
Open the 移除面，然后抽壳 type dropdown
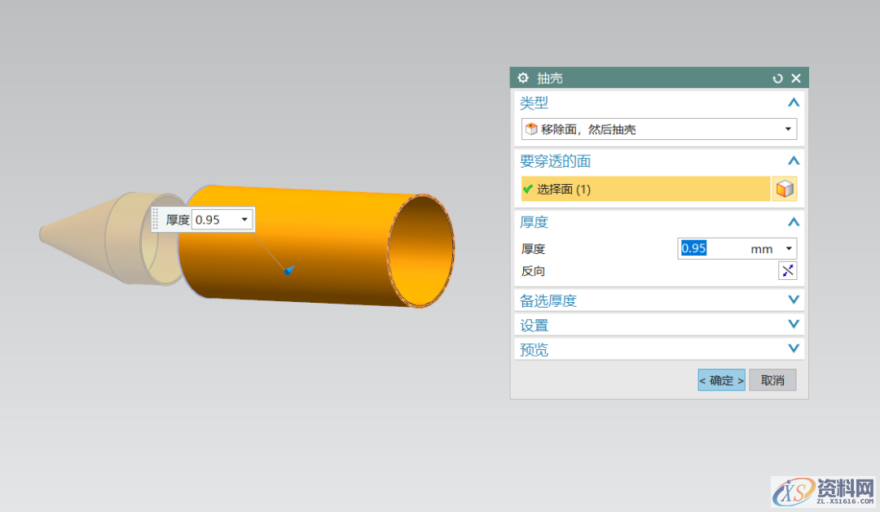[x=787, y=129]
